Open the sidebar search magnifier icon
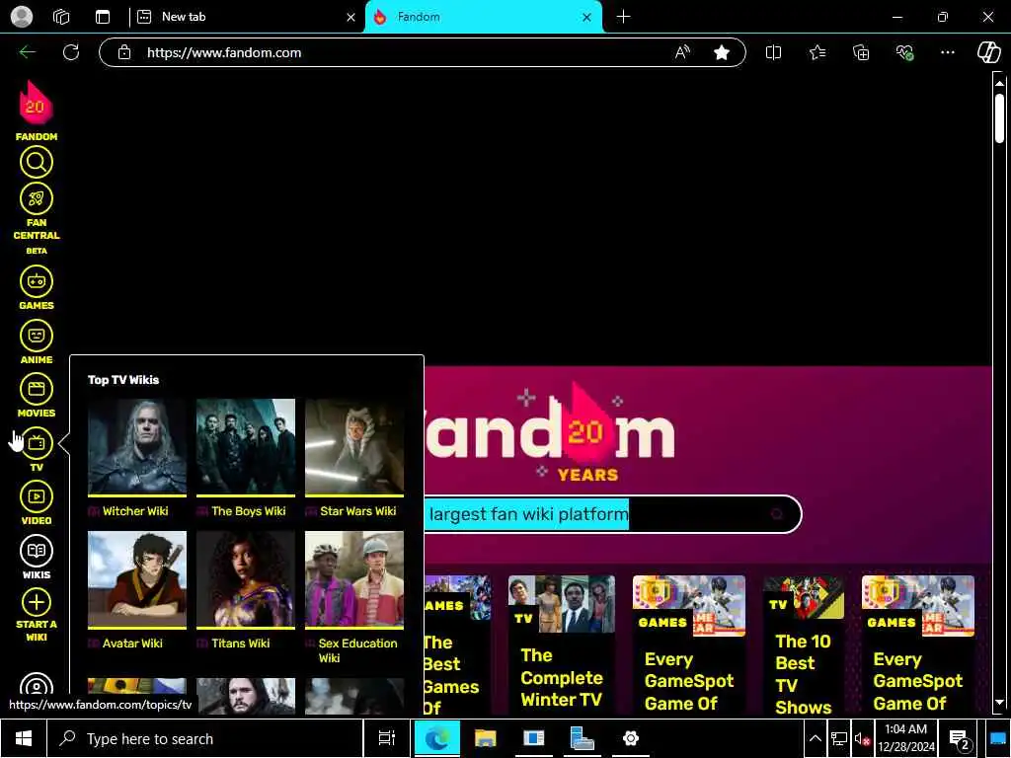Screen dimensions: 1011x758 point(37,163)
